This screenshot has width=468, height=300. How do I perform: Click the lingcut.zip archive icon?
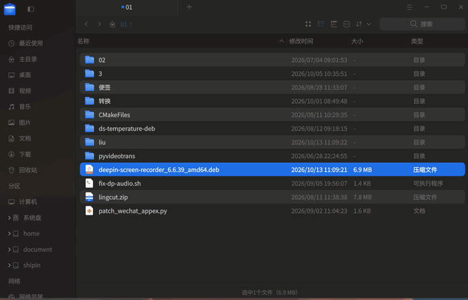tap(89, 197)
